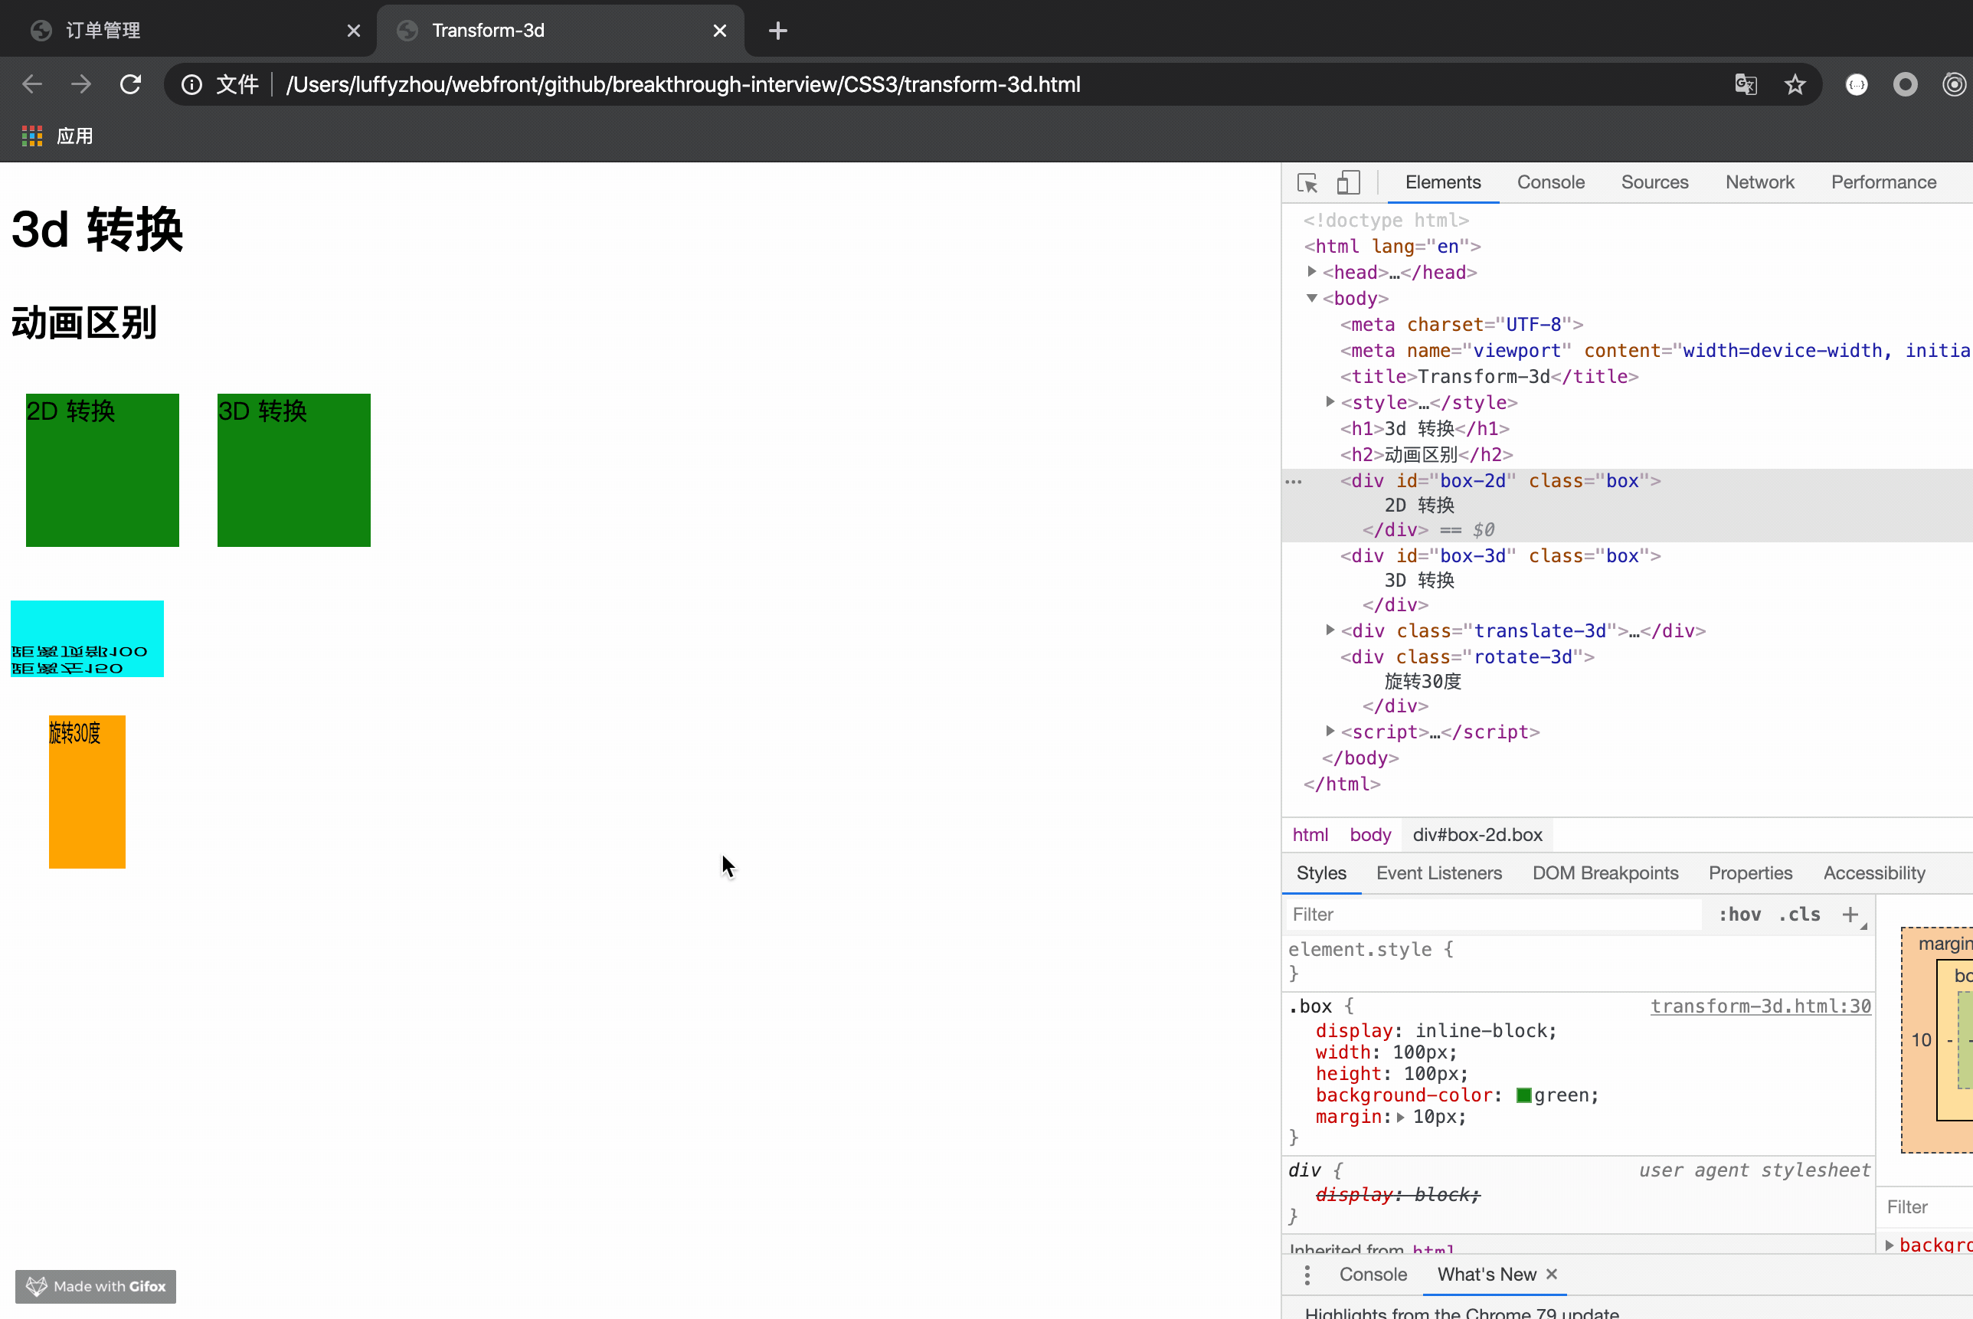Viewport: 1973px width, 1319px height.
Task: Open the translate page icon
Action: tap(1746, 85)
